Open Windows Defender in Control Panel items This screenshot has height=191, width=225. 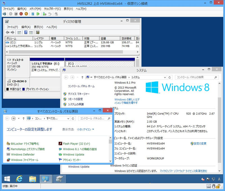point(23,154)
